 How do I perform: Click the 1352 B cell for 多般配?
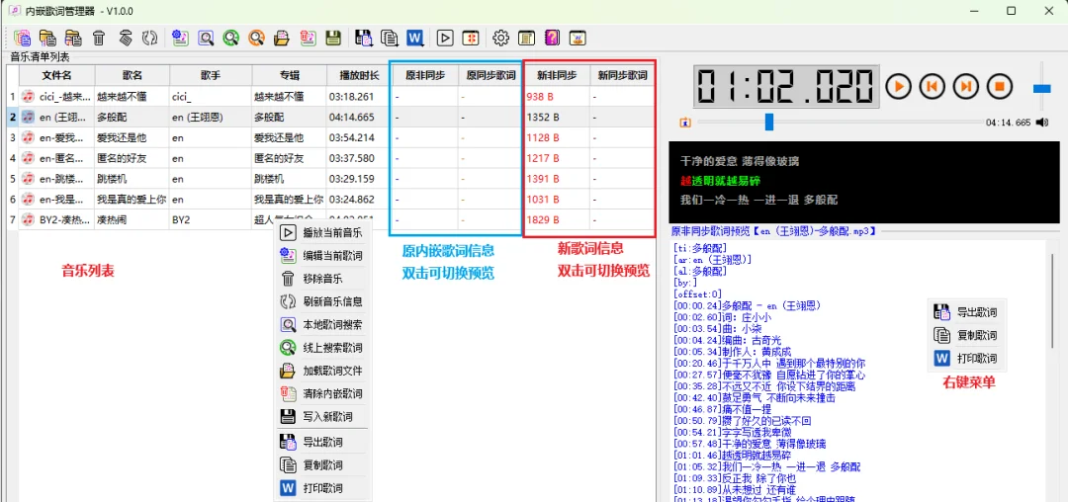[557, 117]
